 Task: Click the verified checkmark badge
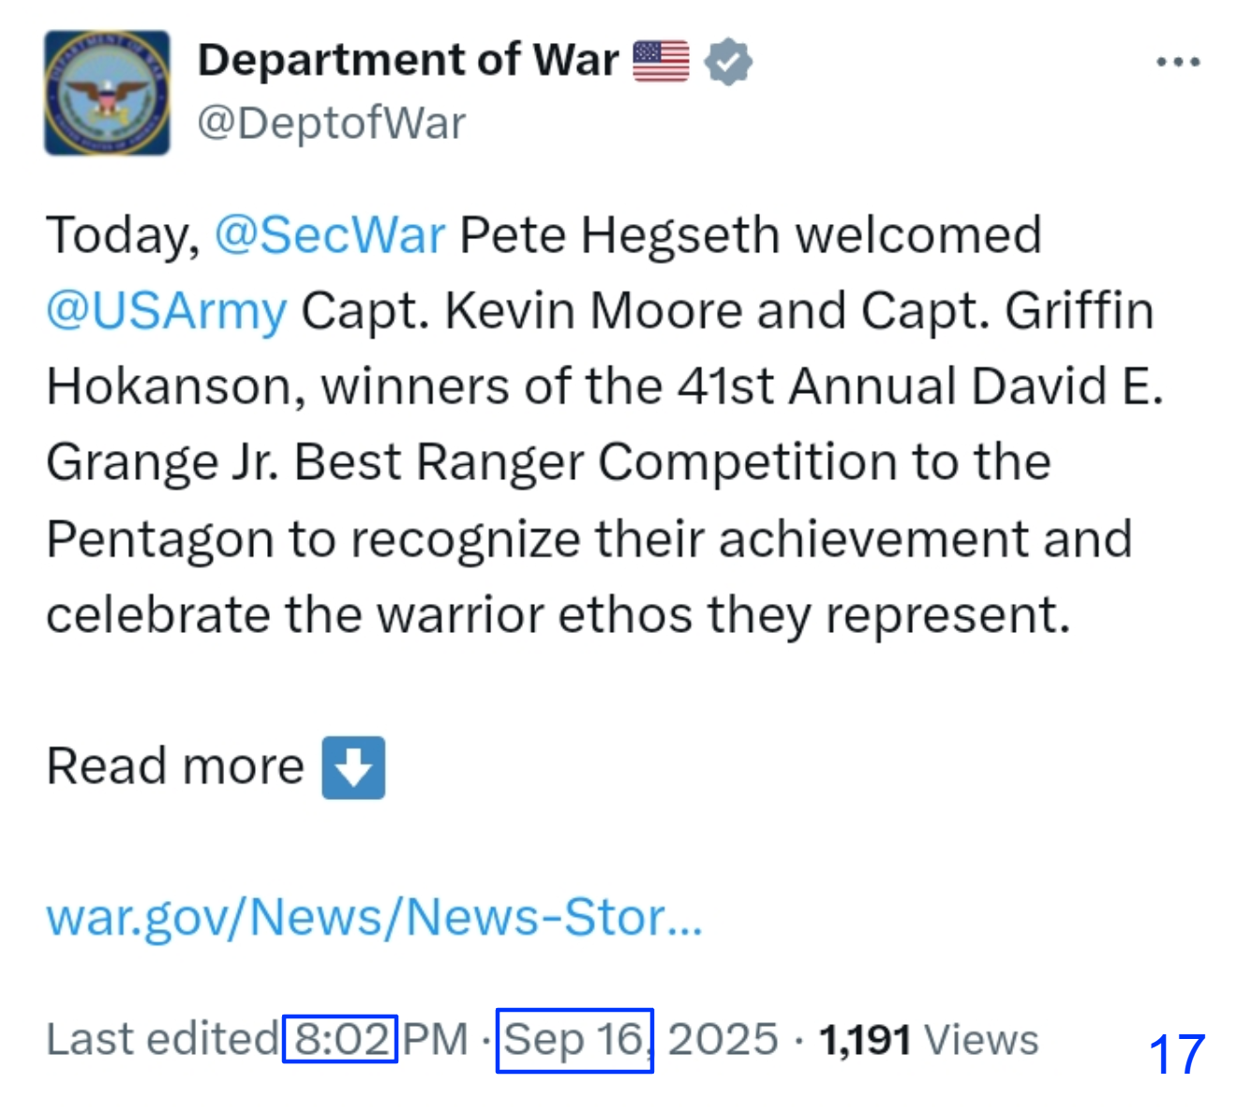[728, 63]
